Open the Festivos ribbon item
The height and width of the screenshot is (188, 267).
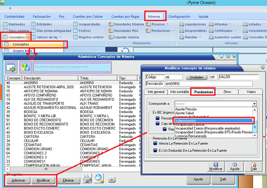coord(75,31)
